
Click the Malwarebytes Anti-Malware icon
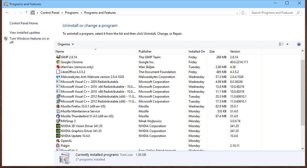coord(58,77)
